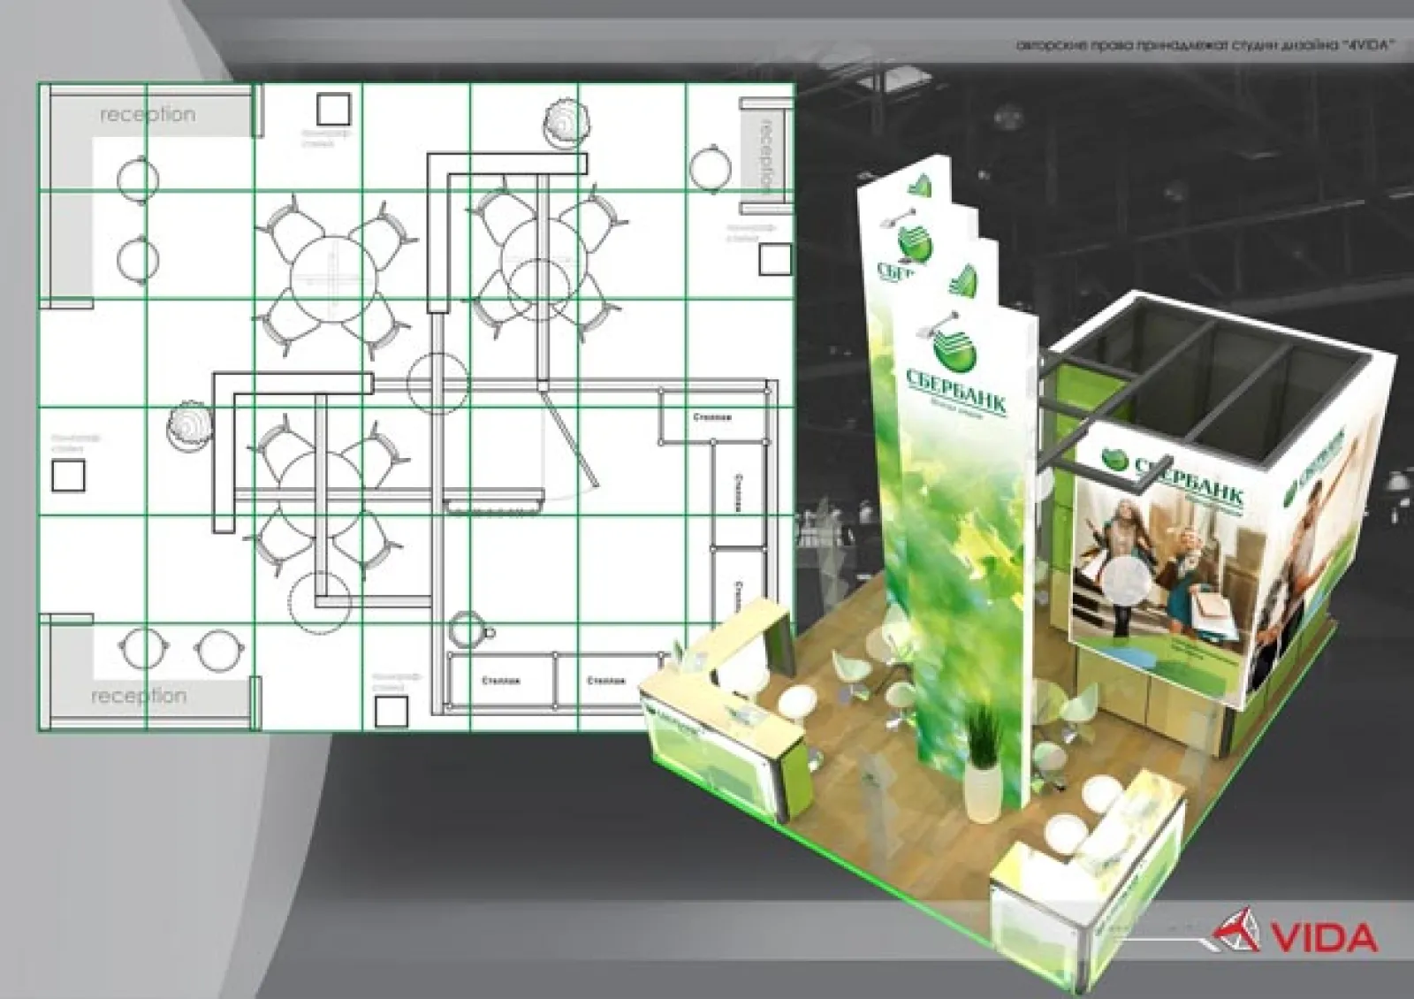
Task: Select the top-left "reception" label on the floor plan
Action: [x=148, y=114]
